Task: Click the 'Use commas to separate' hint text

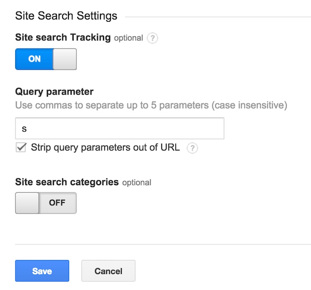Action: pos(151,105)
